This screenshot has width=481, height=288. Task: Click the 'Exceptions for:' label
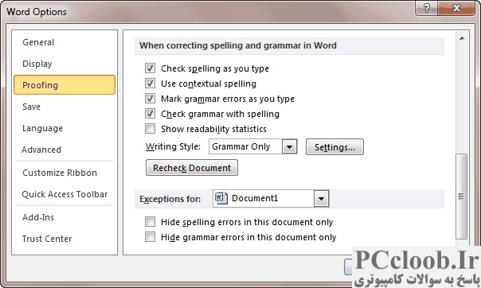(170, 199)
